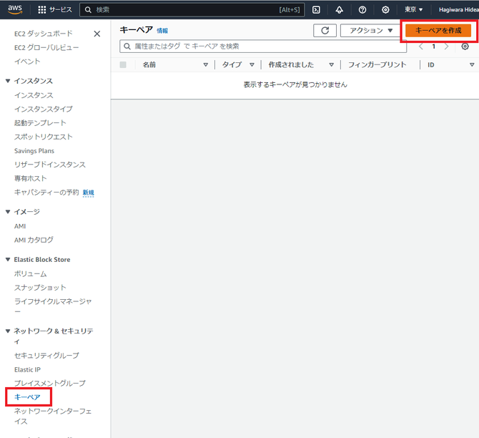Collapse the Elastic Block Store section
The height and width of the screenshot is (438, 479).
tap(8, 259)
